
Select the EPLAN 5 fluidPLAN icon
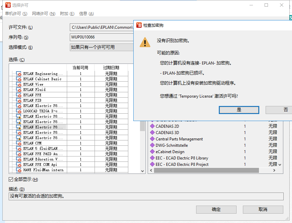pos(19,148)
